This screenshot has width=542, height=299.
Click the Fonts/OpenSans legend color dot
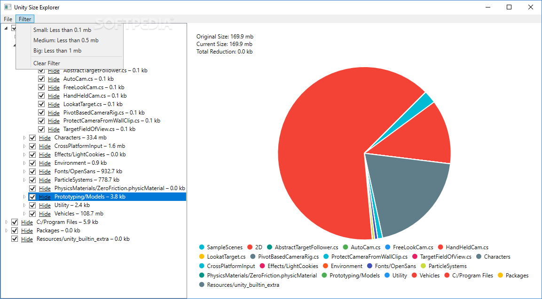click(370, 266)
